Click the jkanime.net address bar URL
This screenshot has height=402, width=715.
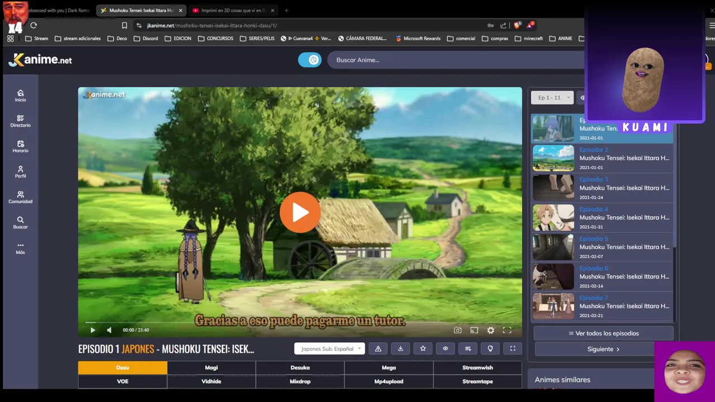212,25
